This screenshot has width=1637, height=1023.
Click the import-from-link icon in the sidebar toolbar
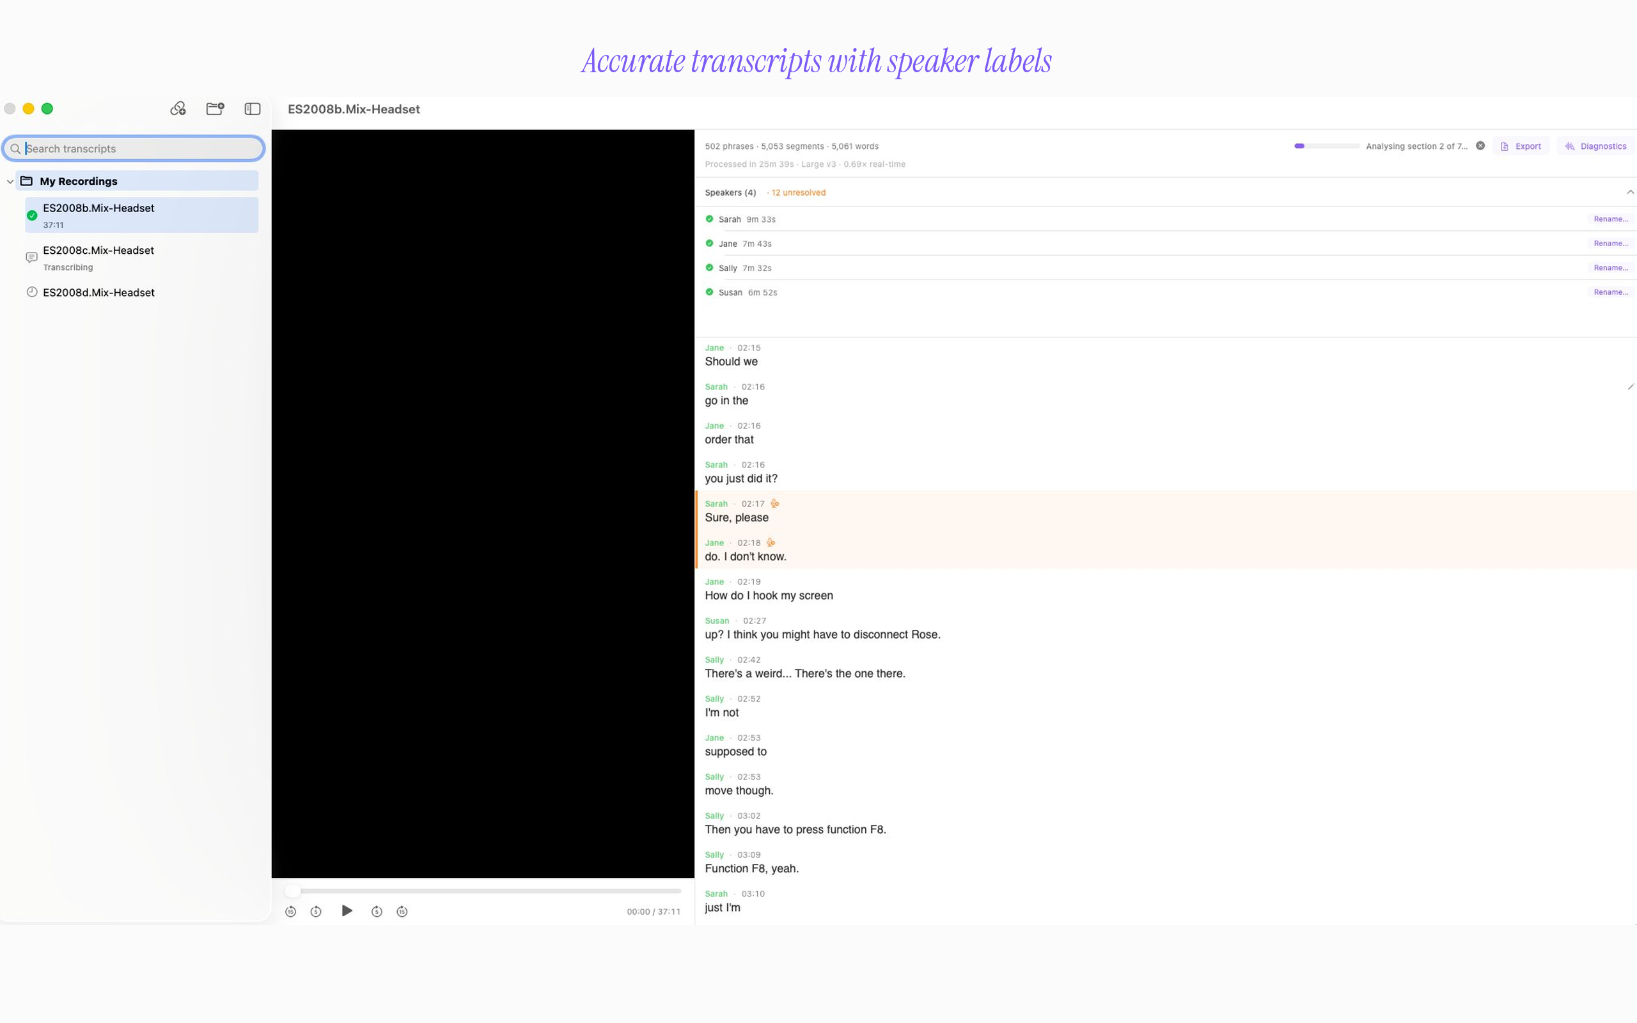pyautogui.click(x=178, y=108)
